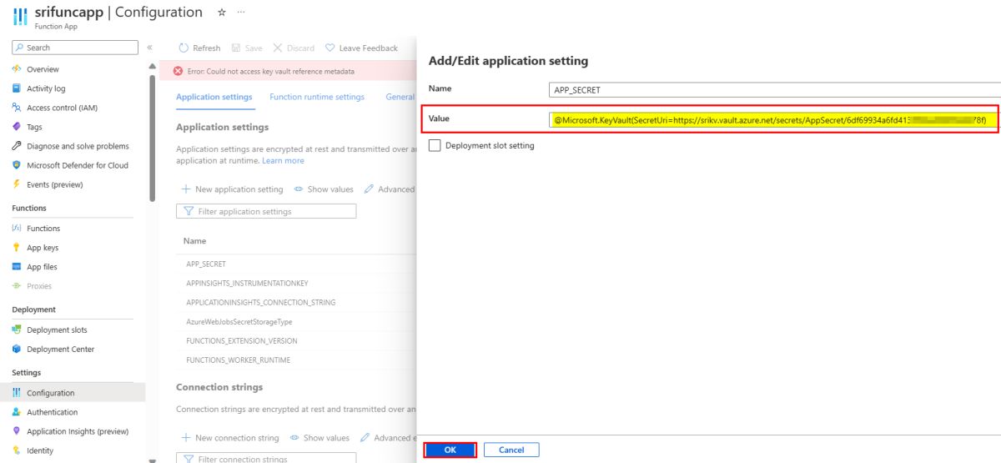Toggle the Deployment slot setting checkbox
This screenshot has width=1001, height=463.
point(434,145)
